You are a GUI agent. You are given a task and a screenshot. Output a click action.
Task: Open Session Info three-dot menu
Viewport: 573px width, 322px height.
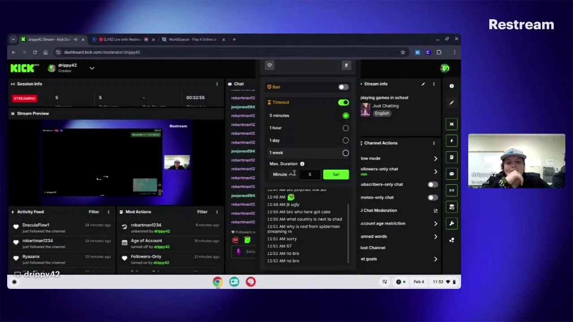tap(217, 84)
